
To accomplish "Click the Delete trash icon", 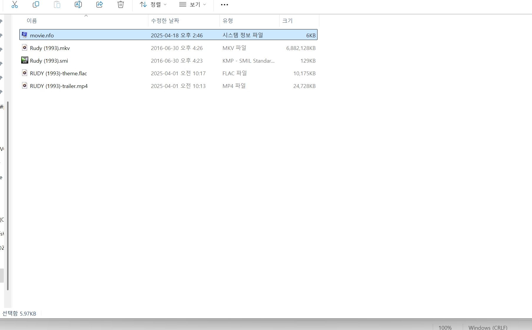I will pyautogui.click(x=120, y=4).
